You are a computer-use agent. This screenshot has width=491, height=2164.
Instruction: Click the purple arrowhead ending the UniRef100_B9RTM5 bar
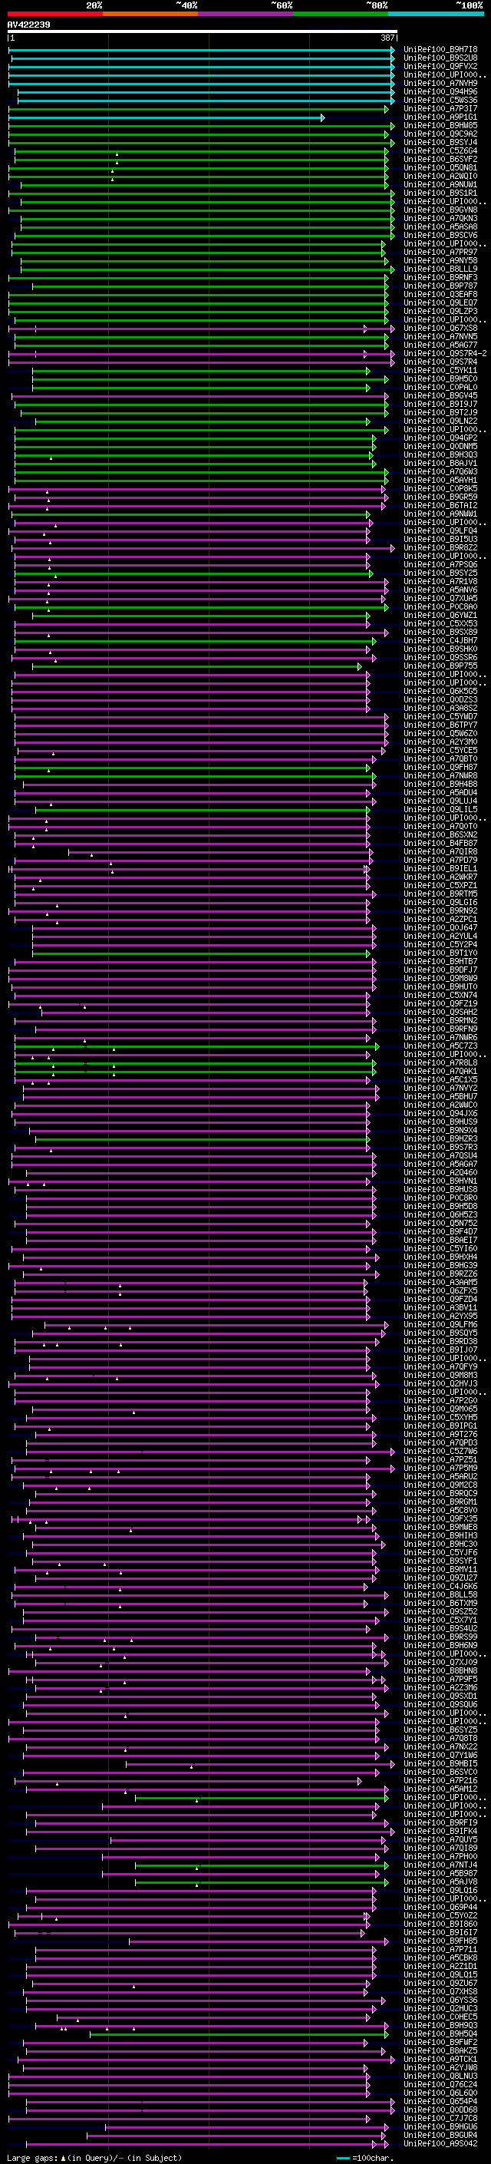(x=374, y=894)
